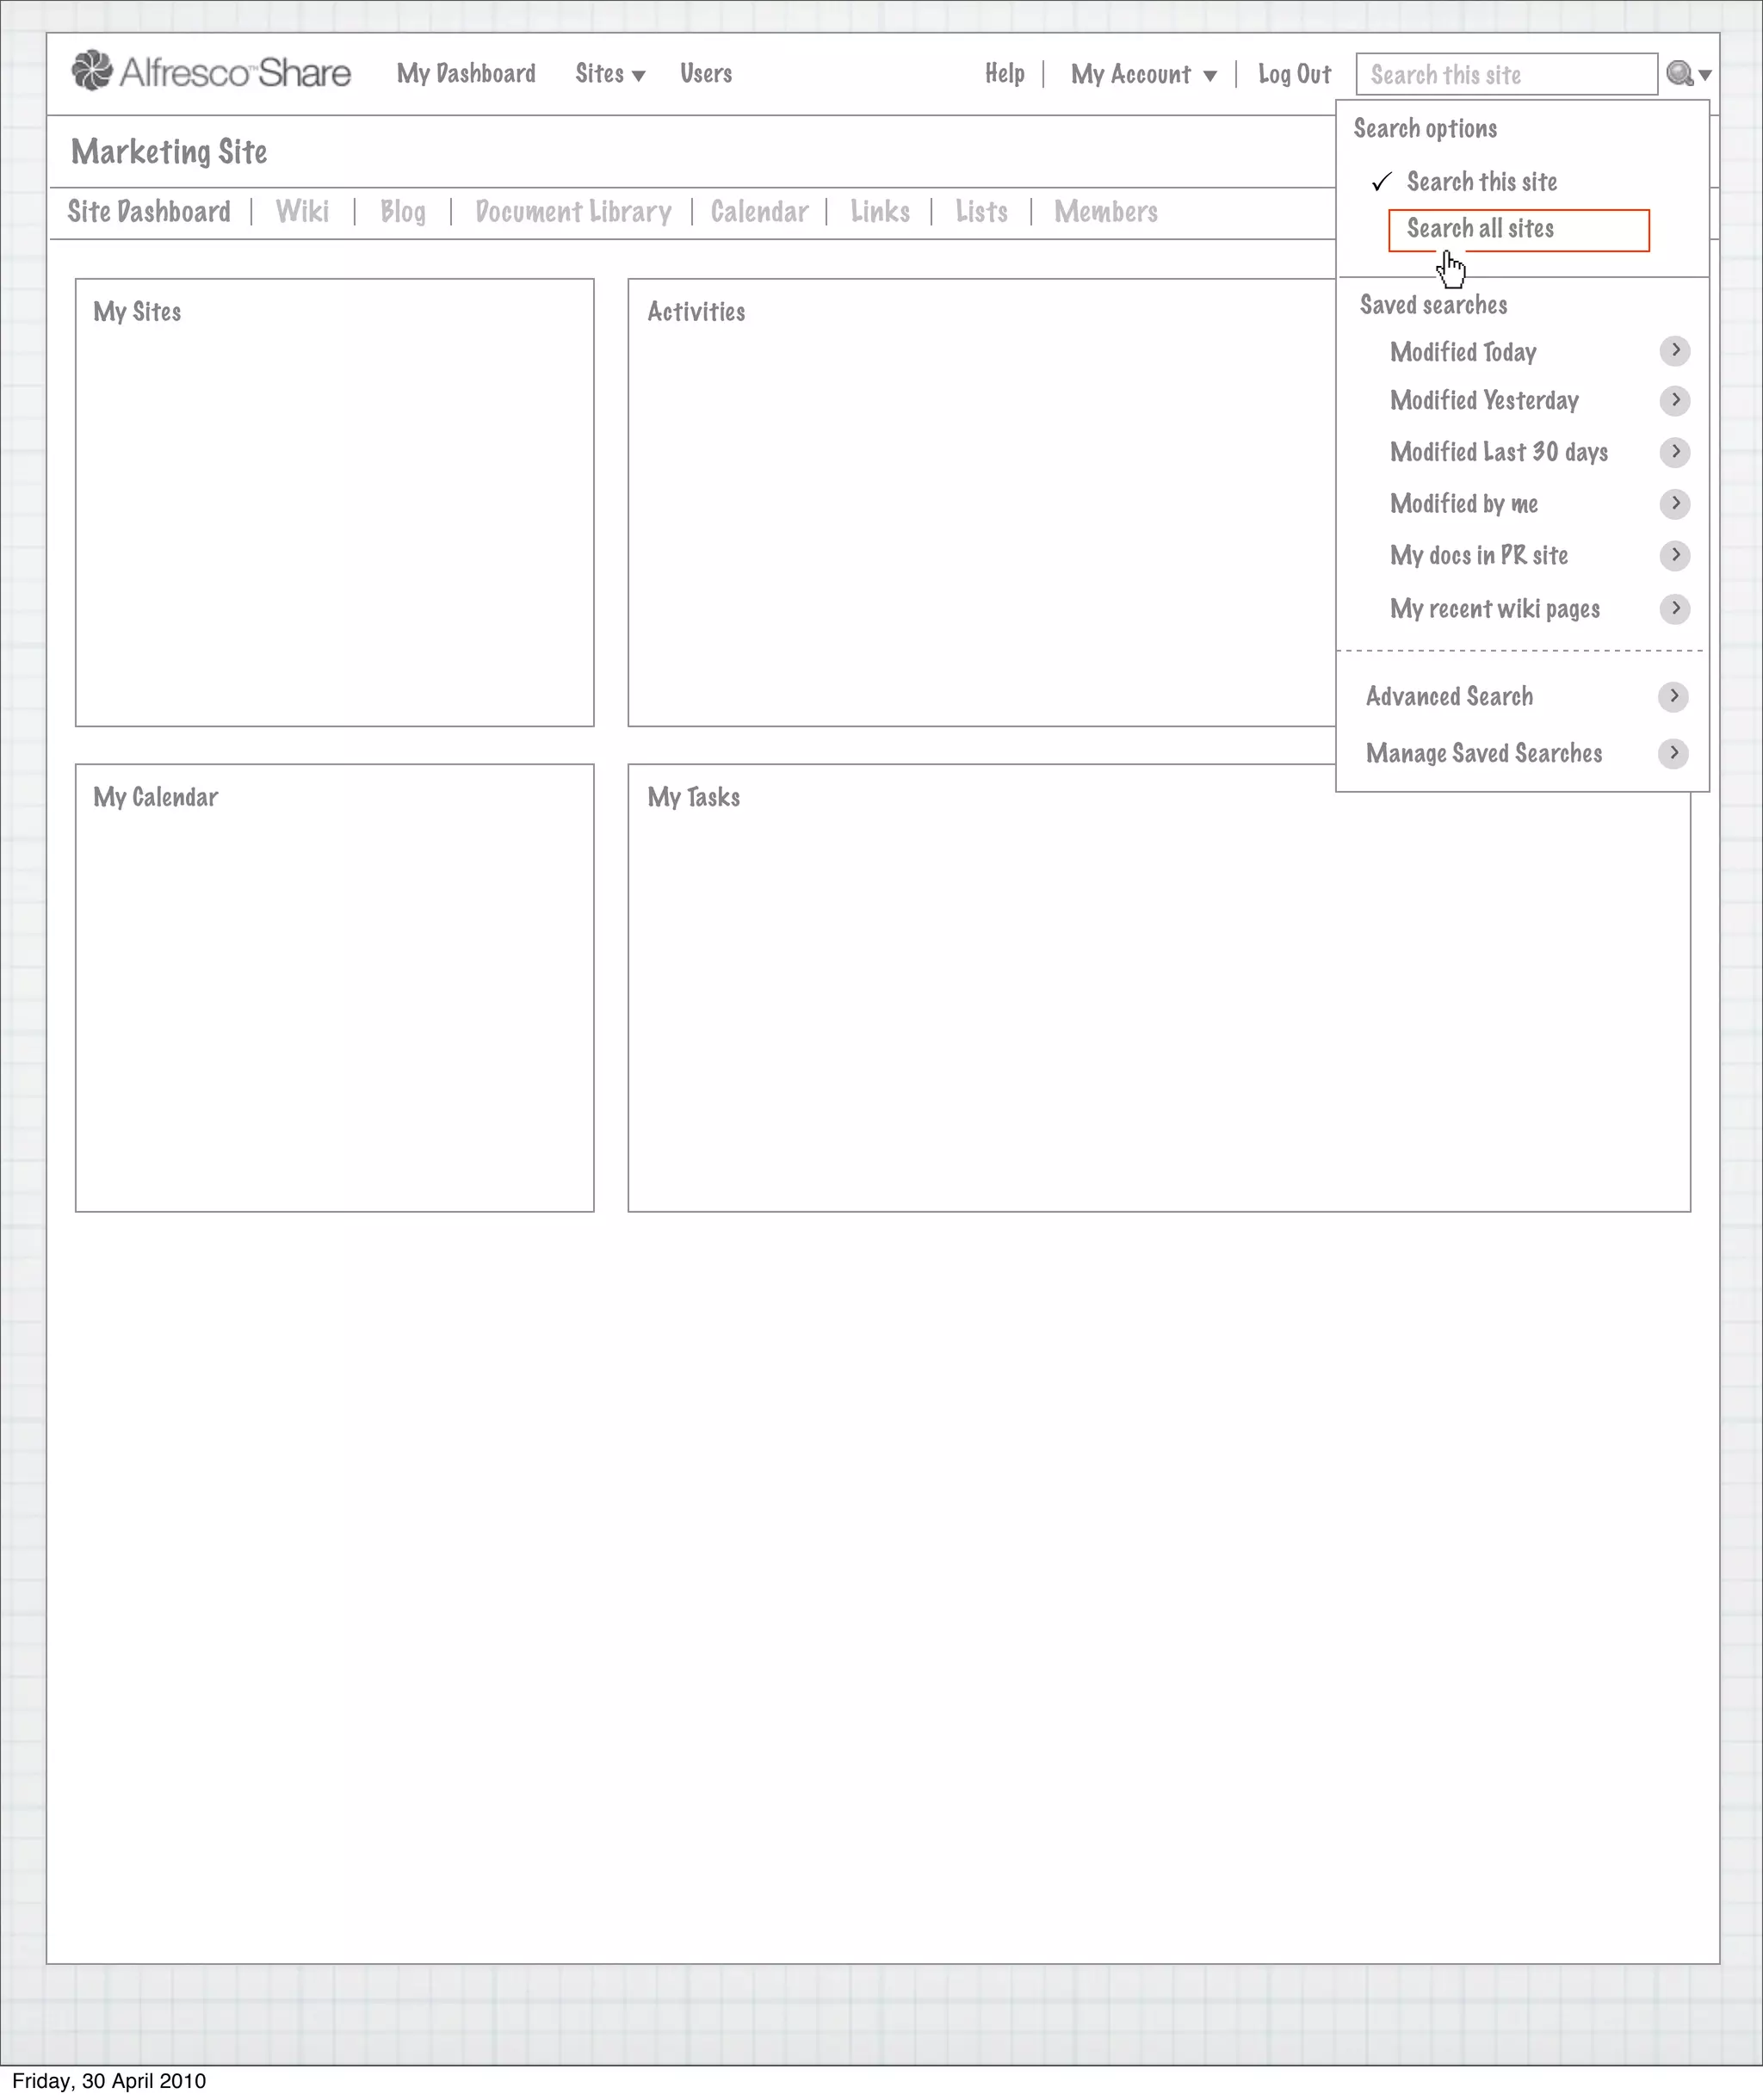Screen dimensions: 1763x2100
Task: Click arrow icon beside Modified Today
Action: [x=1675, y=351]
